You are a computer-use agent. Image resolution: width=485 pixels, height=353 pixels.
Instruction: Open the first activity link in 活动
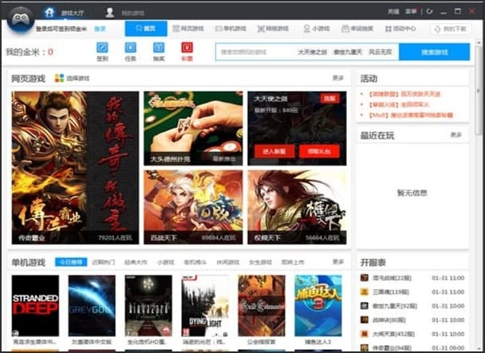click(404, 94)
